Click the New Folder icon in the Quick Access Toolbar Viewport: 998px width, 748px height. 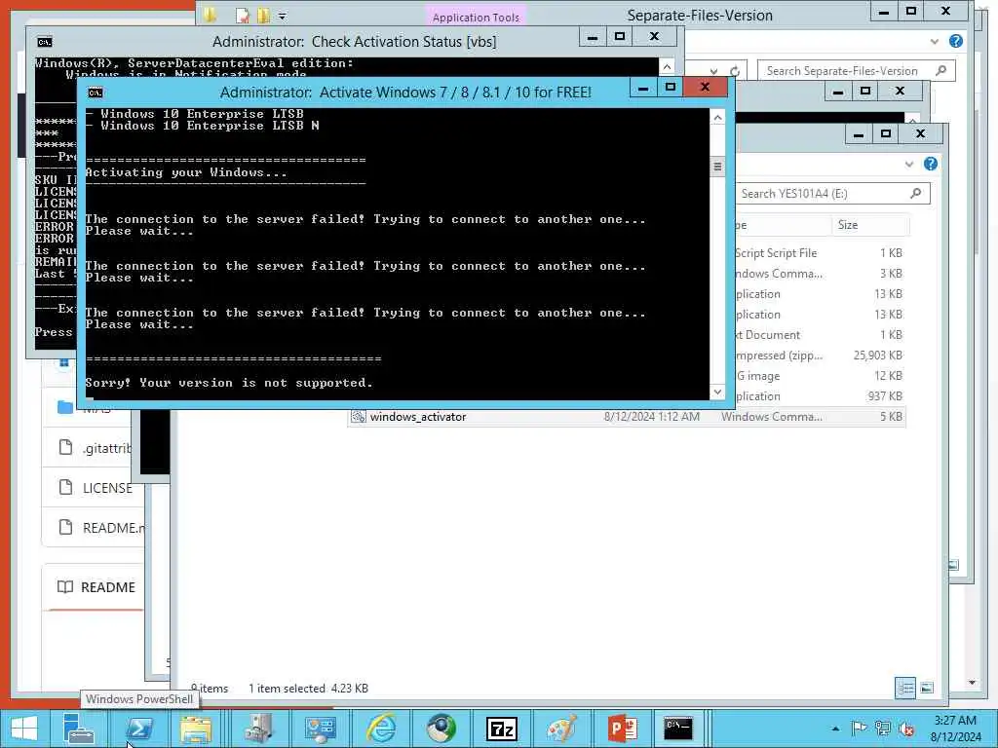tap(263, 16)
